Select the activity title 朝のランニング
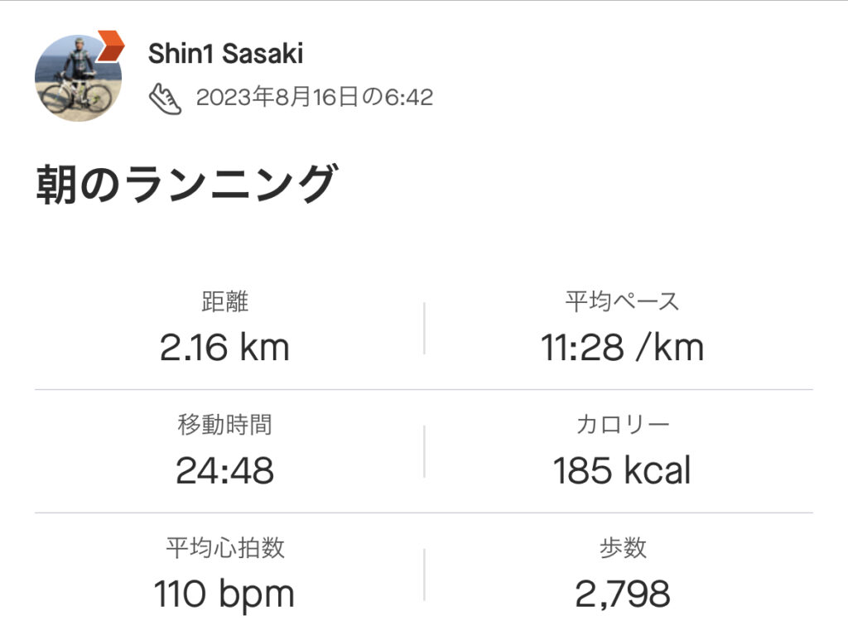Viewport: 848px width, 640px height. coord(186,185)
